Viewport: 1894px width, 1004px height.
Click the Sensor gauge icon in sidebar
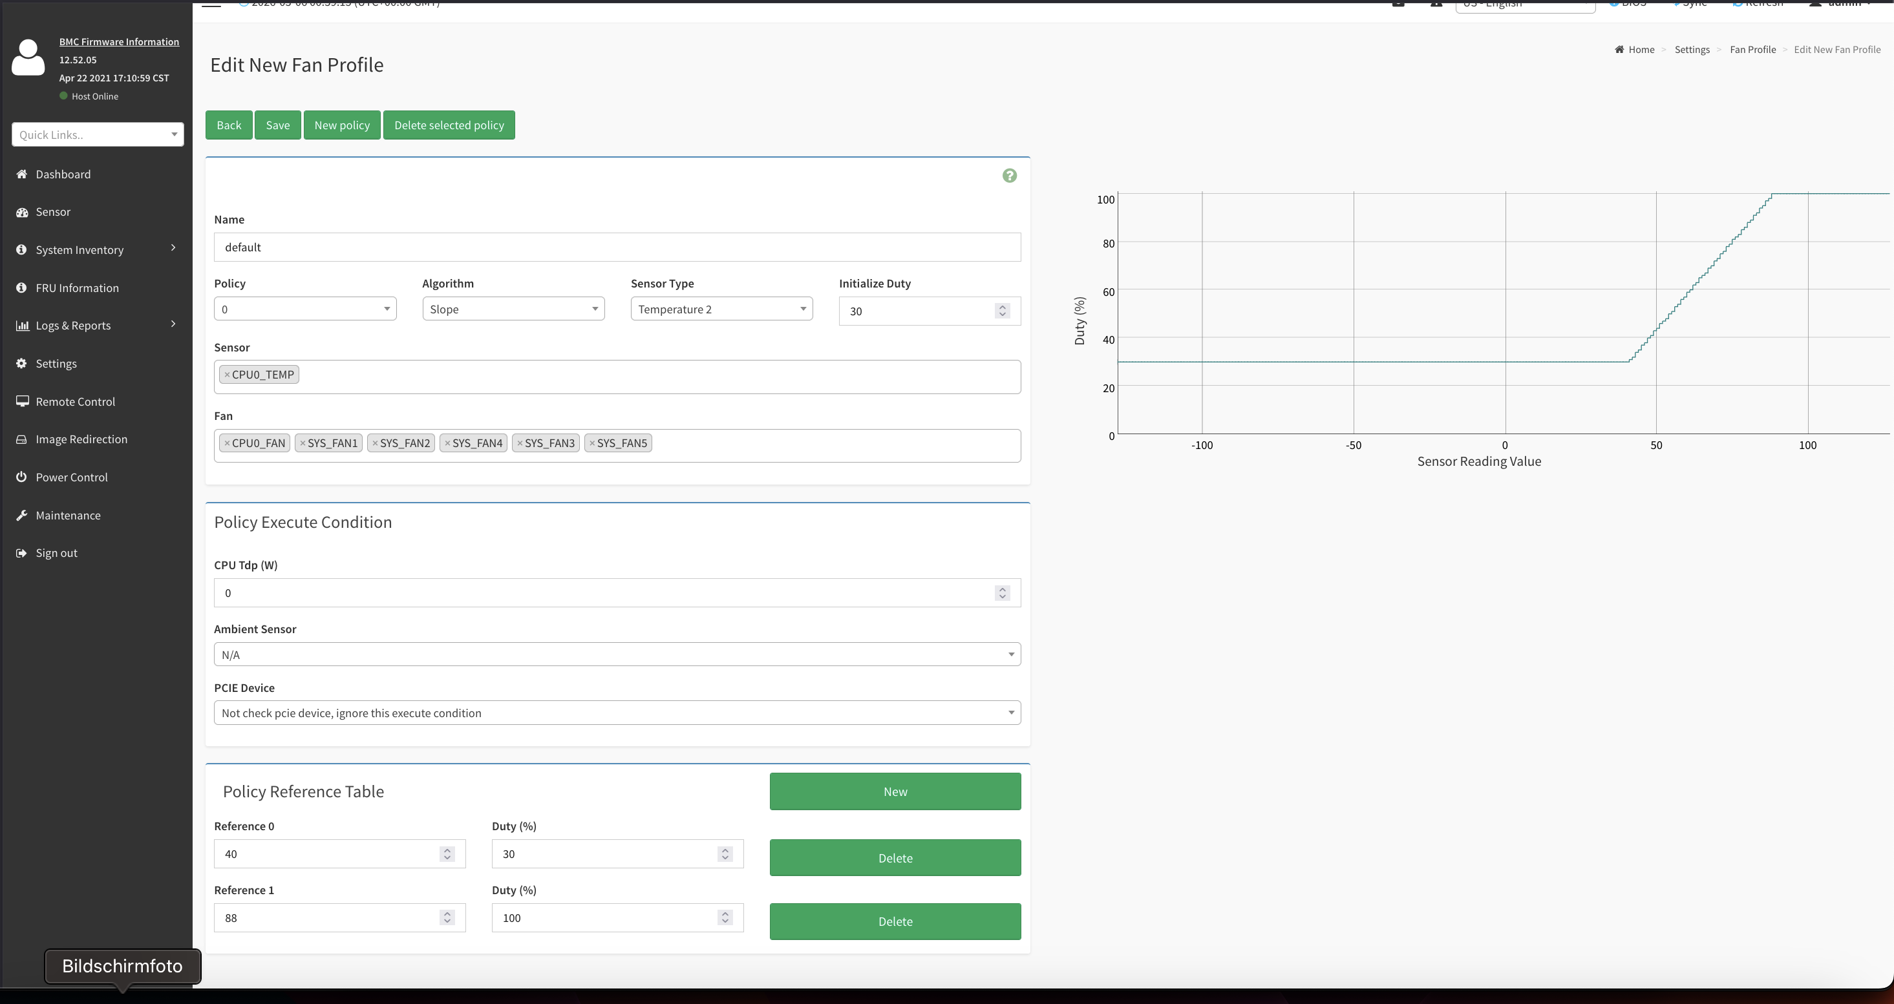[21, 213]
